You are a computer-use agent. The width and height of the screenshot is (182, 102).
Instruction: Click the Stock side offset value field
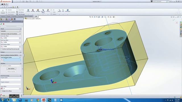pos(11,38)
